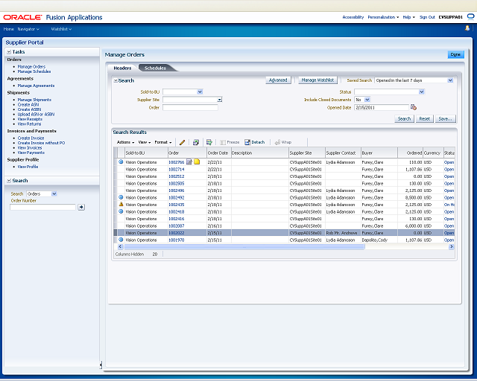477x381 pixels.
Task: Click the Opened Date input field
Action: coord(382,108)
